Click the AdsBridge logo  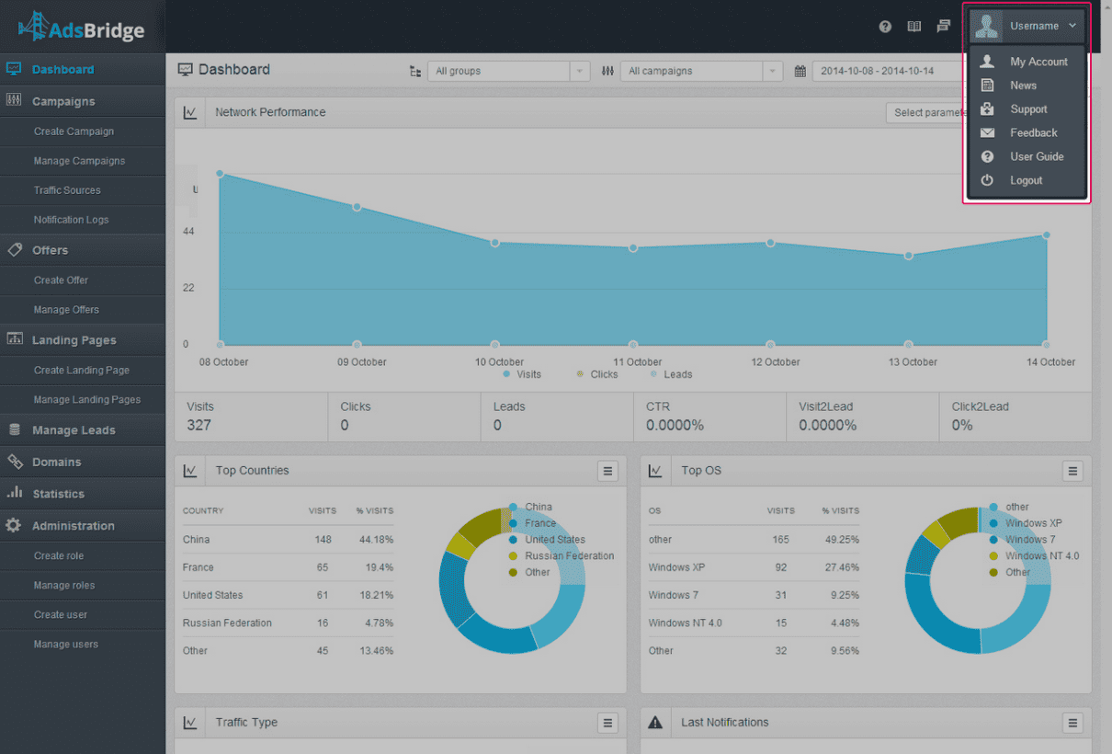[81, 27]
